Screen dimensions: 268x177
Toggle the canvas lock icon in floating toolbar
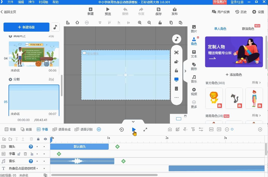coord(176,71)
